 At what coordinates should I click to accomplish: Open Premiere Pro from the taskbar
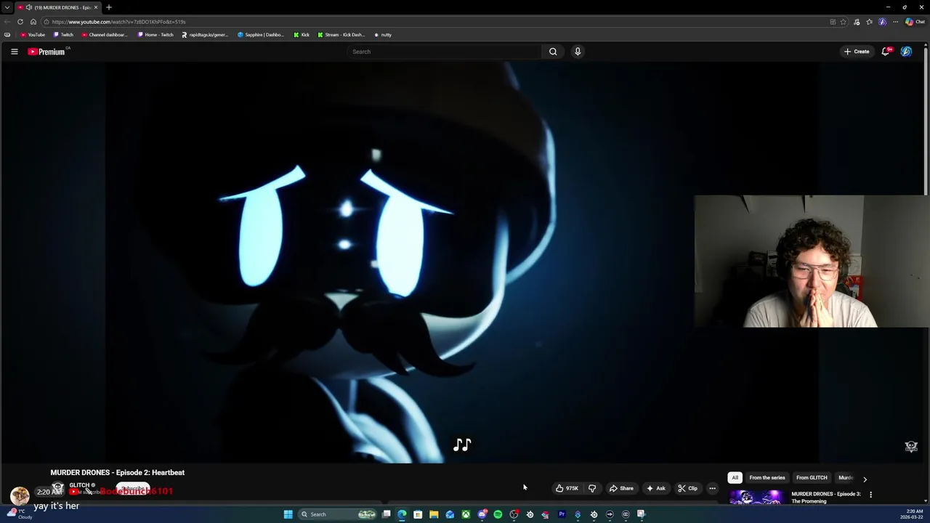562,514
